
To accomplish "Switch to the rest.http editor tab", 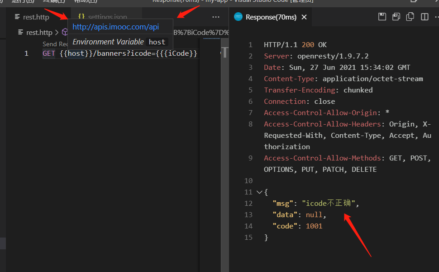I will pos(36,17).
